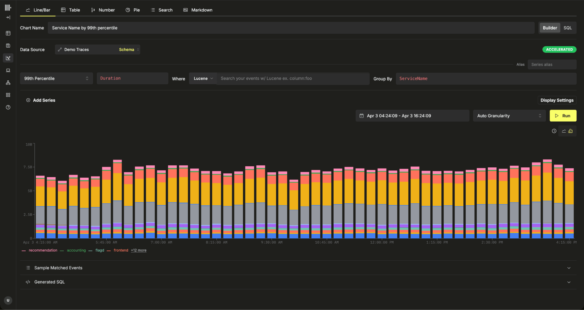Click the Lucene search query input field
584x310 pixels.
tap(292, 79)
